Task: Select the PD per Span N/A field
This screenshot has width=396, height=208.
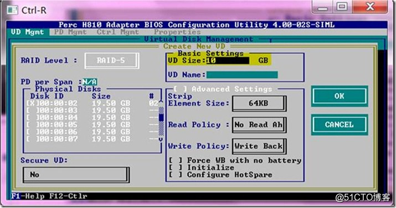Action: (89, 82)
